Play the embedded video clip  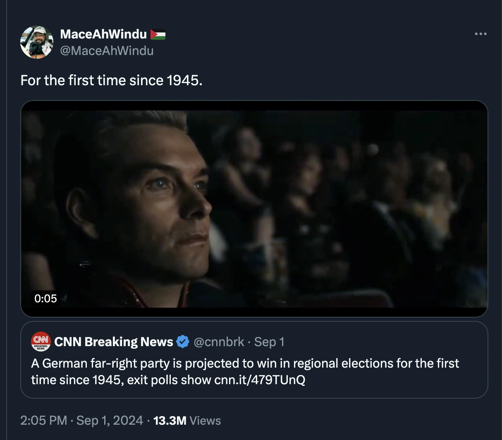[254, 208]
